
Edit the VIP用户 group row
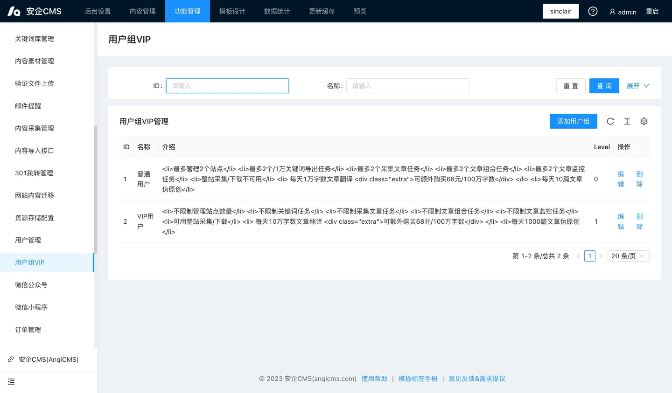[x=621, y=221]
